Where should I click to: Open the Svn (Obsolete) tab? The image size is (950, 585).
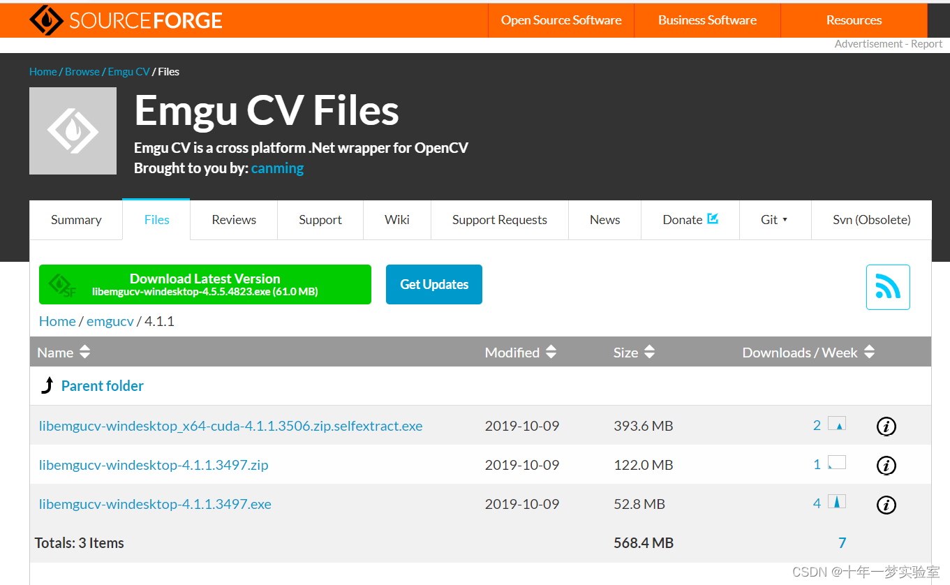(x=872, y=220)
